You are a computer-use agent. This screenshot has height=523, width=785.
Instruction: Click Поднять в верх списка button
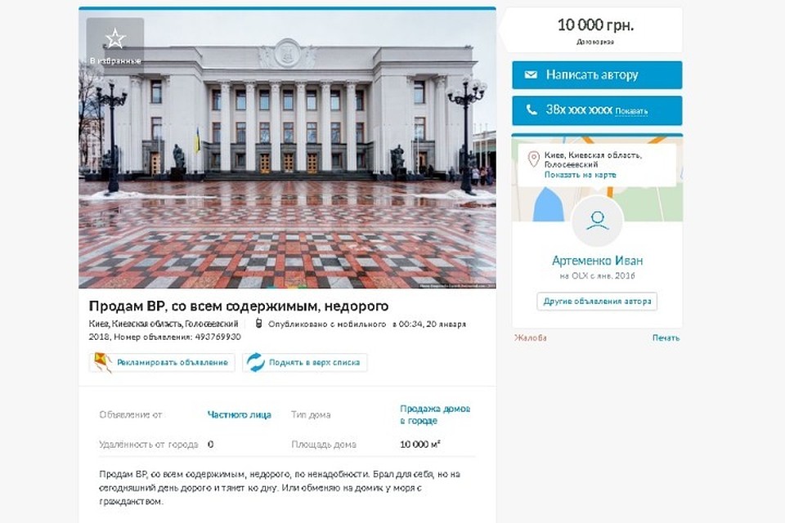305,362
